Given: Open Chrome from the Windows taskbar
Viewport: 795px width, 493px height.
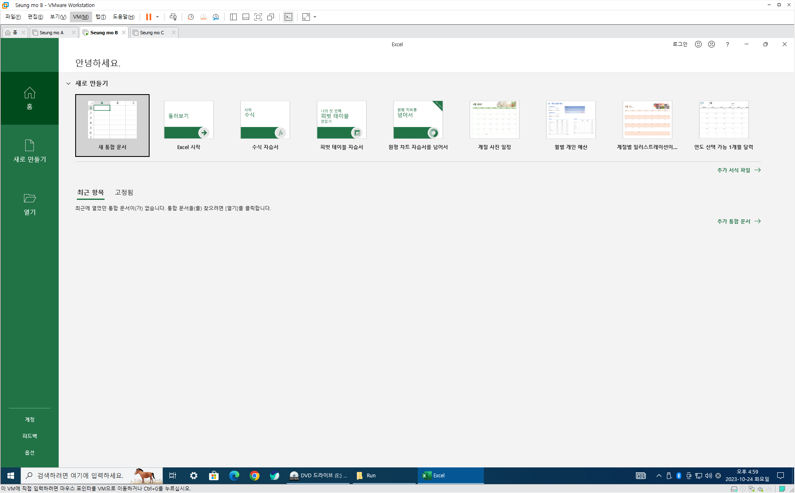Looking at the screenshot, I should click(254, 476).
